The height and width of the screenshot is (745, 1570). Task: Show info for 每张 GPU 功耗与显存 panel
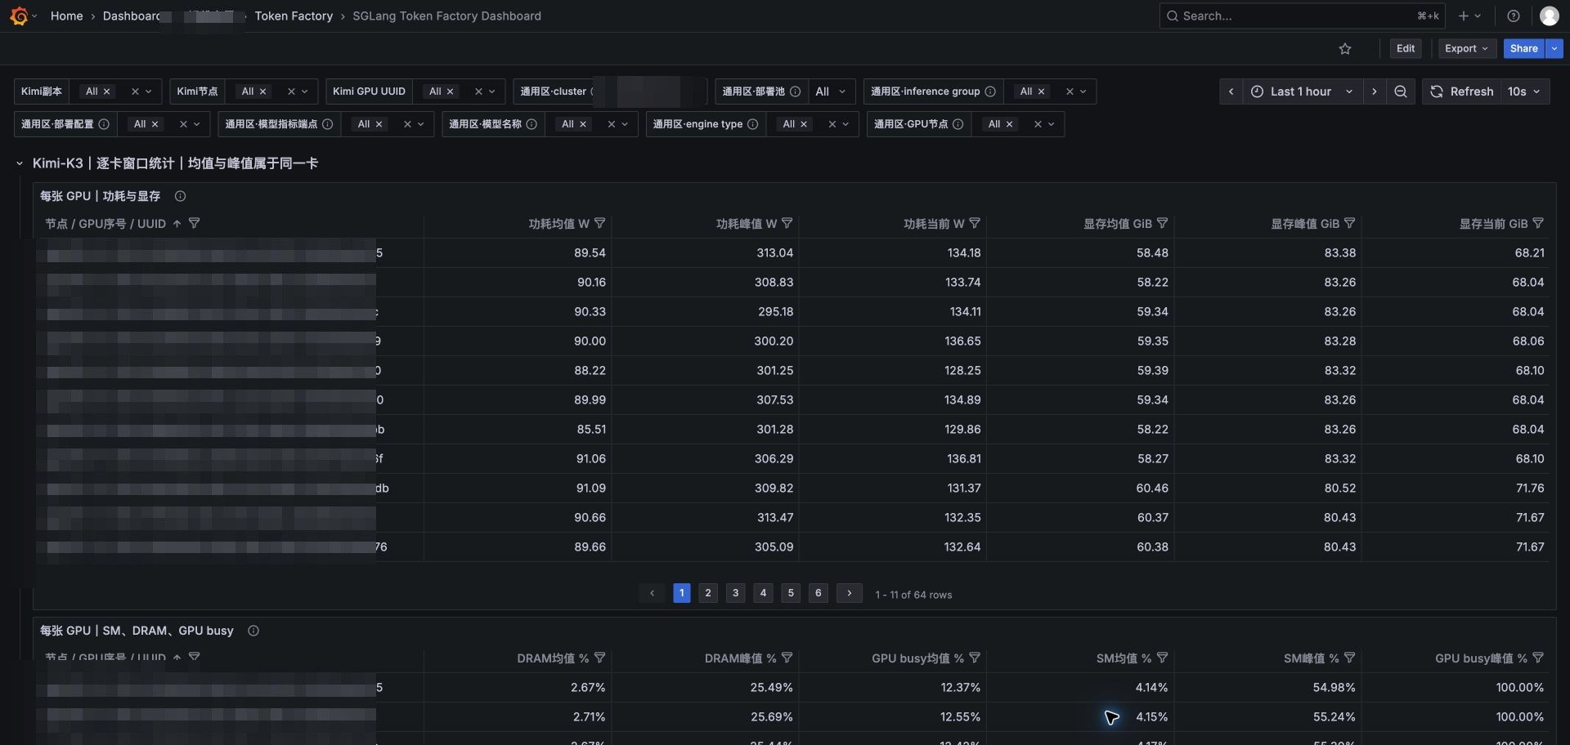(180, 196)
